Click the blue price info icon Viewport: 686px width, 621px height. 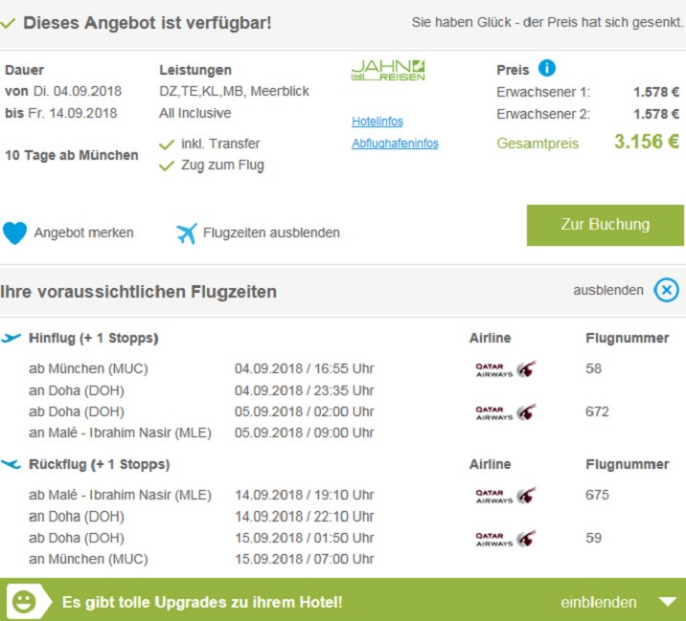point(547,68)
